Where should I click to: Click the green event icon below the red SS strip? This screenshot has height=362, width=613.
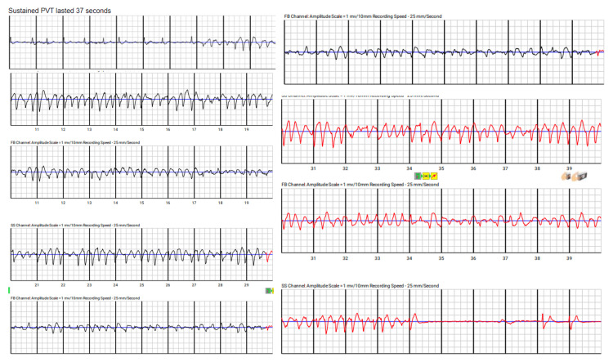(418, 177)
